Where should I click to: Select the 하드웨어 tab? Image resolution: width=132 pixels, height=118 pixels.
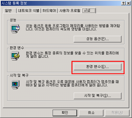point(49,10)
